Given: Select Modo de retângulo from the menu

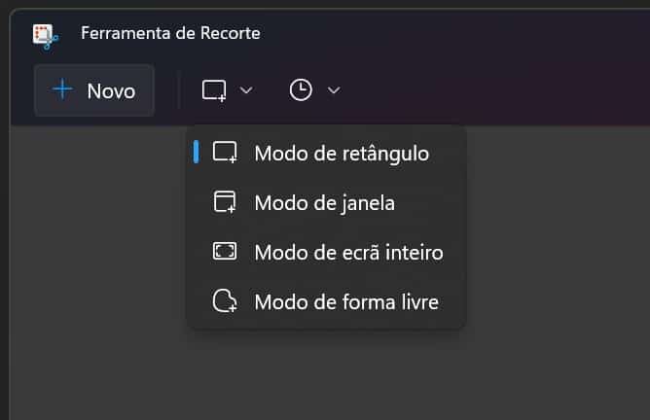Looking at the screenshot, I should pyautogui.click(x=341, y=153).
